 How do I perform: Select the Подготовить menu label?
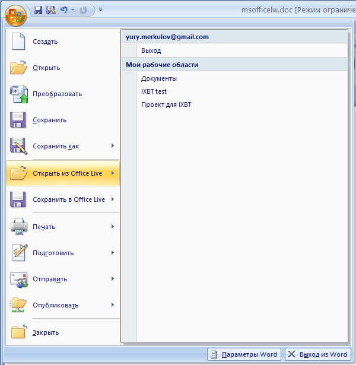tap(53, 253)
